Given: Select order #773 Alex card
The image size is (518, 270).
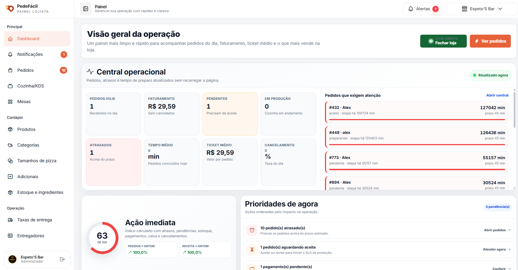Looking at the screenshot, I should (x=417, y=162).
